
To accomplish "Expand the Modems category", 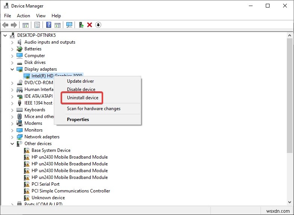I will tap(12, 124).
